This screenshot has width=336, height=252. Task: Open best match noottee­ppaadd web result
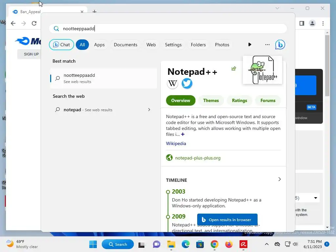(x=103, y=78)
